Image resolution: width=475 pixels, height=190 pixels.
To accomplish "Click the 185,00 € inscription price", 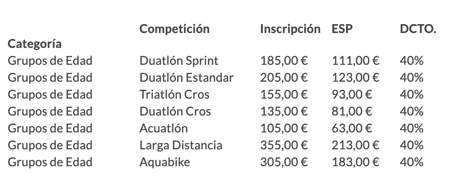I will coord(284,61).
